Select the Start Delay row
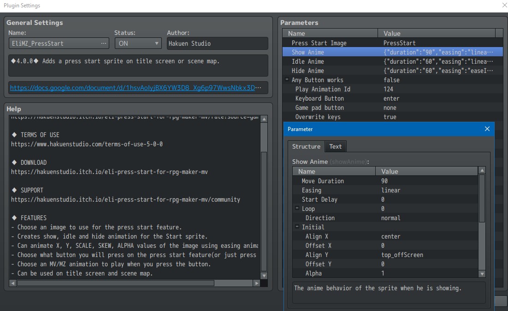Screen dimensions: 508x311 pos(385,199)
